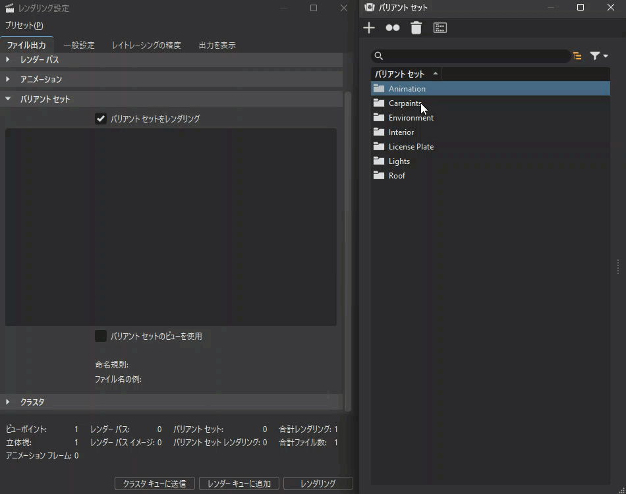Click the search magnifier icon
Screen dimensions: 626x494
tap(379, 56)
